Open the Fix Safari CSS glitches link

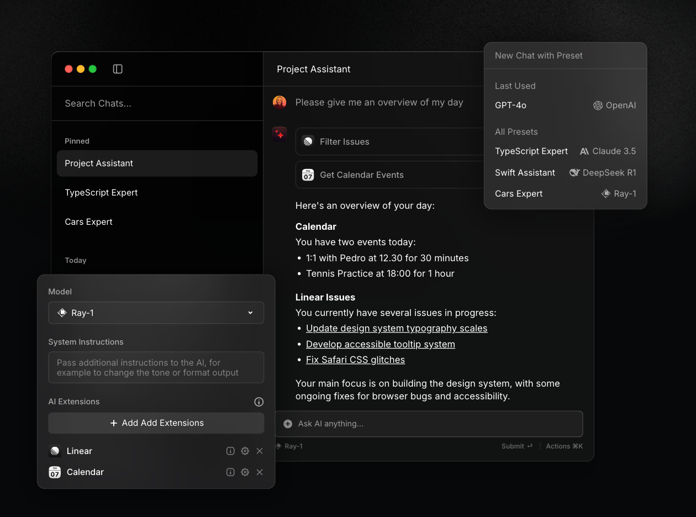(x=355, y=360)
